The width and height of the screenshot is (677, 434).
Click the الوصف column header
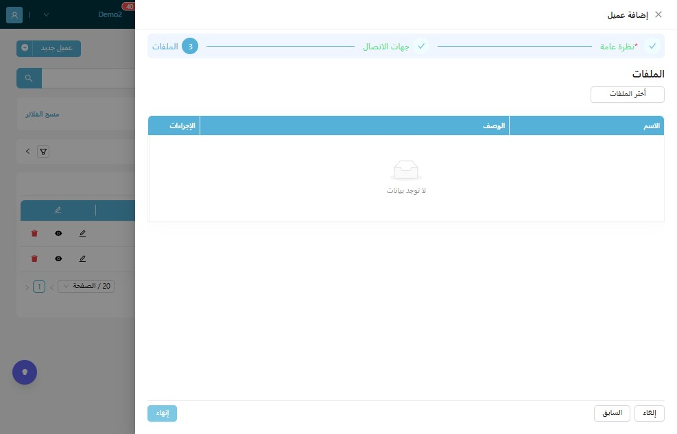pos(355,125)
